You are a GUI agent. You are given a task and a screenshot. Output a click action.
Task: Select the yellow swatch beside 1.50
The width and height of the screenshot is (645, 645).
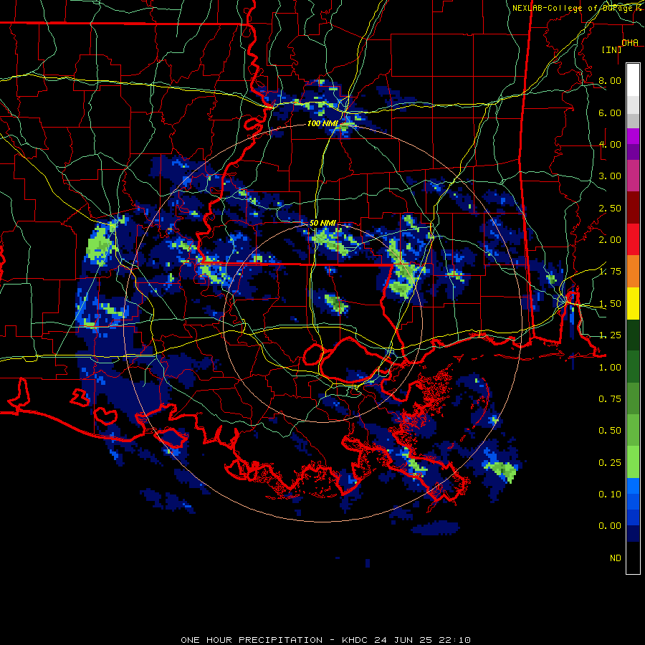click(633, 304)
